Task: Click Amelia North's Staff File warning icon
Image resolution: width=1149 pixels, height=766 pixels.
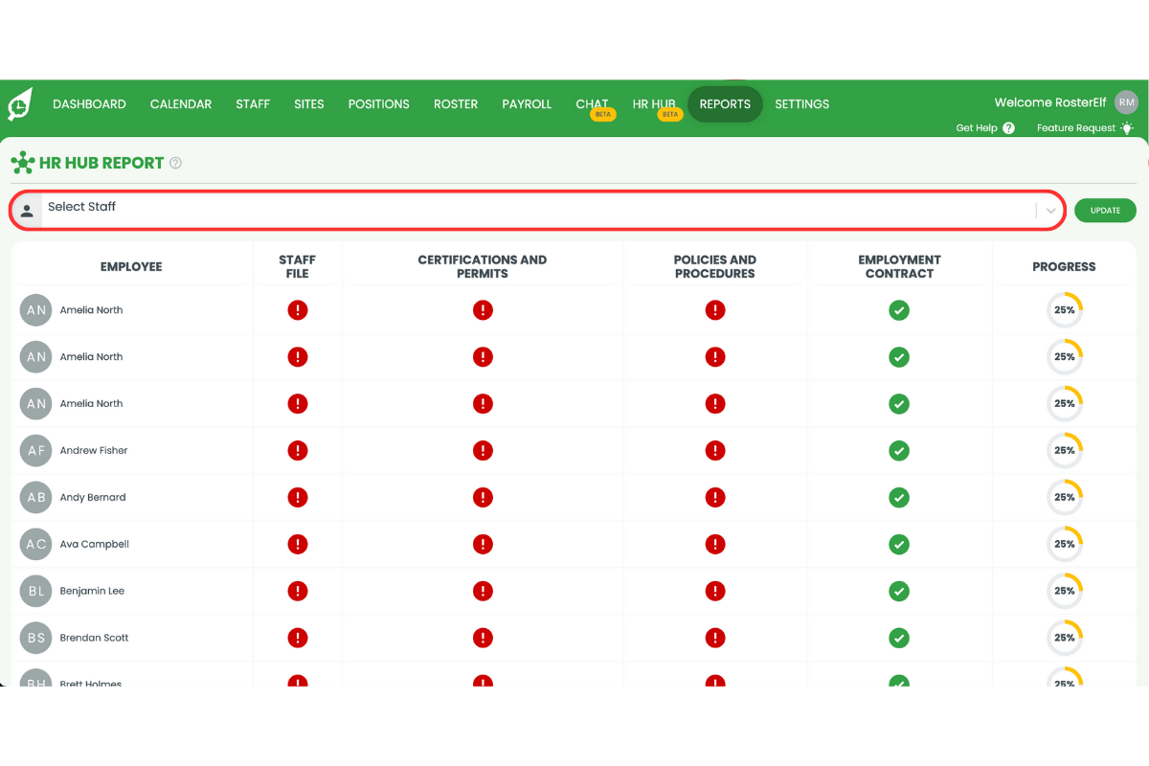Action: [297, 309]
